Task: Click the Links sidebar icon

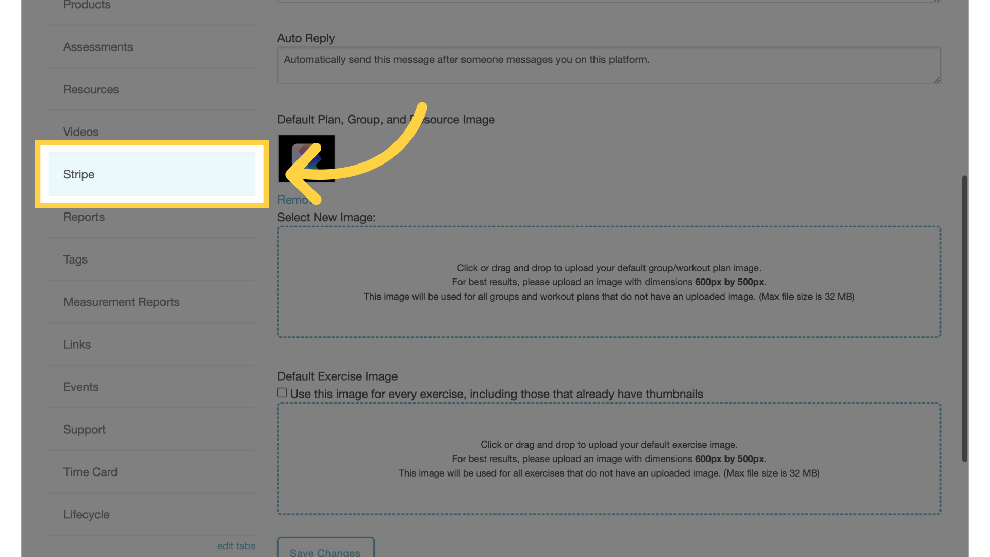Action: (77, 344)
